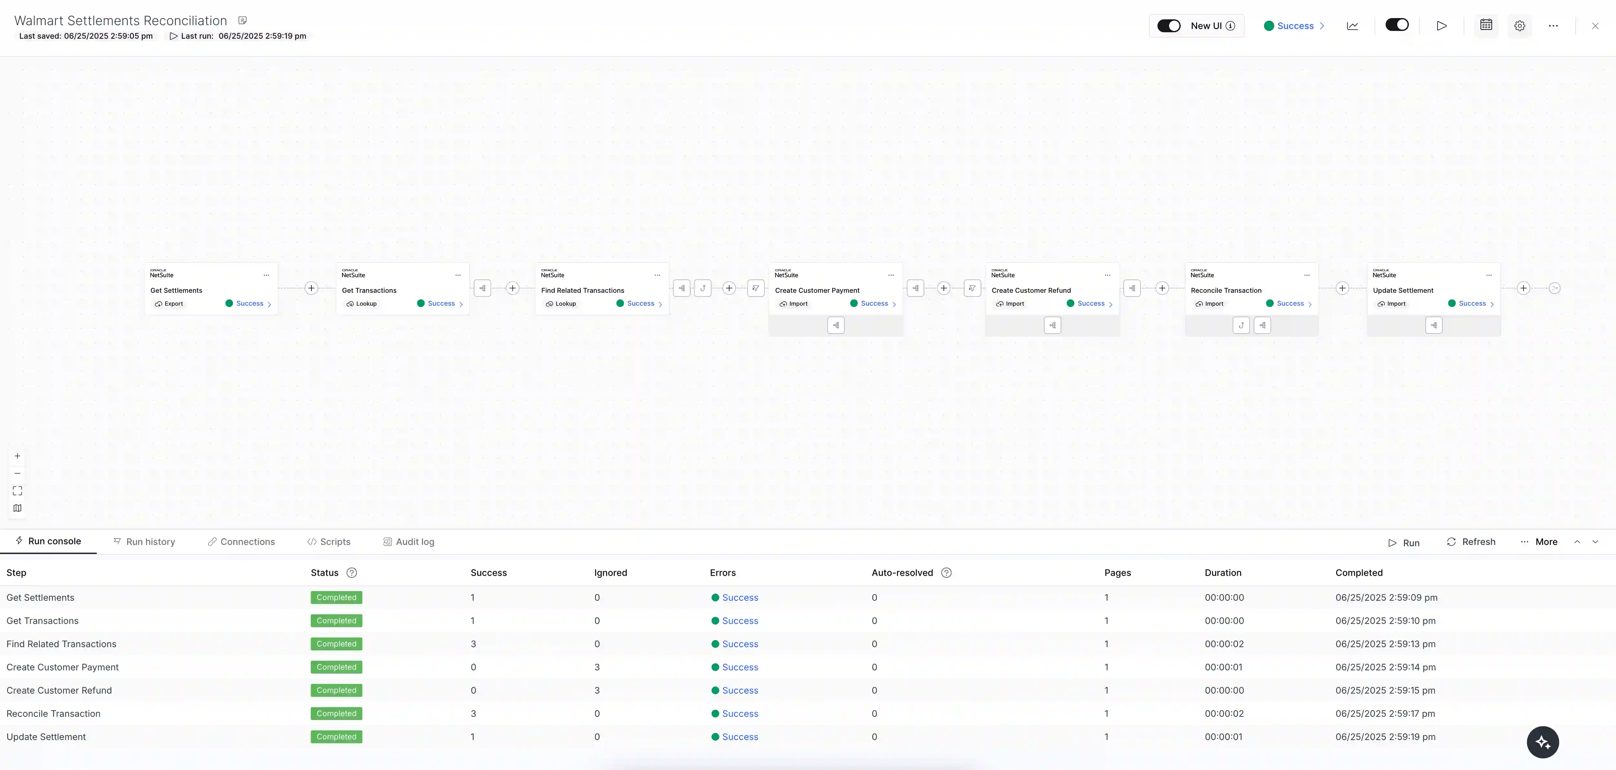The height and width of the screenshot is (770, 1616).
Task: Fit flow canvas to view
Action: click(17, 491)
